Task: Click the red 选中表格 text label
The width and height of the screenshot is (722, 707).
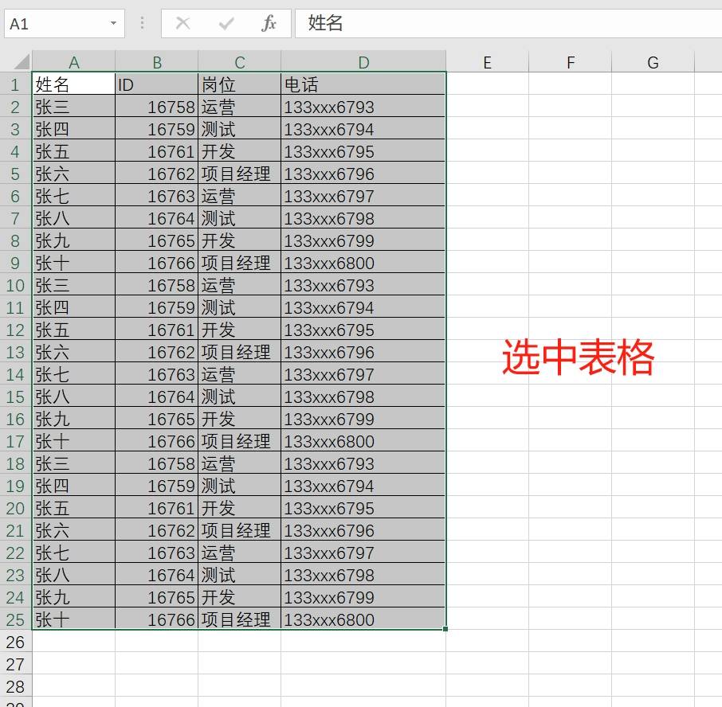Action: pos(578,357)
